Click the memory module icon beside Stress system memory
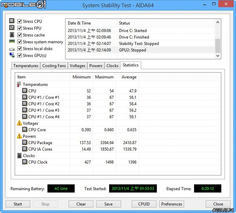The height and width of the screenshot is (213, 236). point(12,41)
